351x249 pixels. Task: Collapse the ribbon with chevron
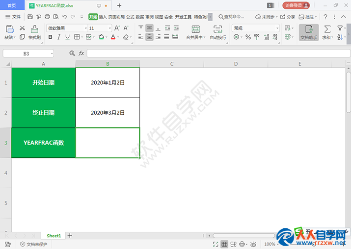click(343, 17)
